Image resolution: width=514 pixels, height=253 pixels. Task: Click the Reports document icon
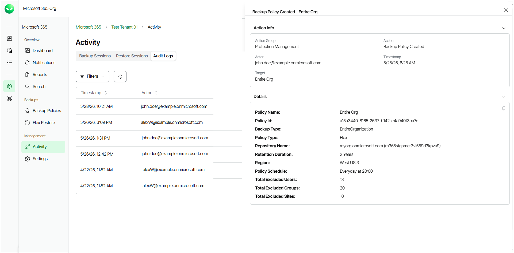pos(27,75)
